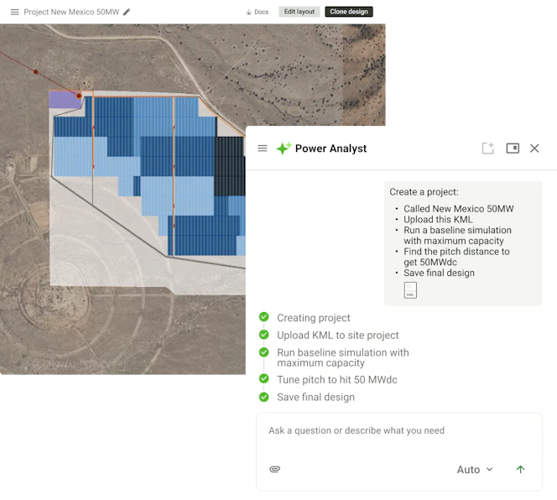This screenshot has height=500, width=557.
Task: Click the check next to Save final design
Action: [x=264, y=397]
